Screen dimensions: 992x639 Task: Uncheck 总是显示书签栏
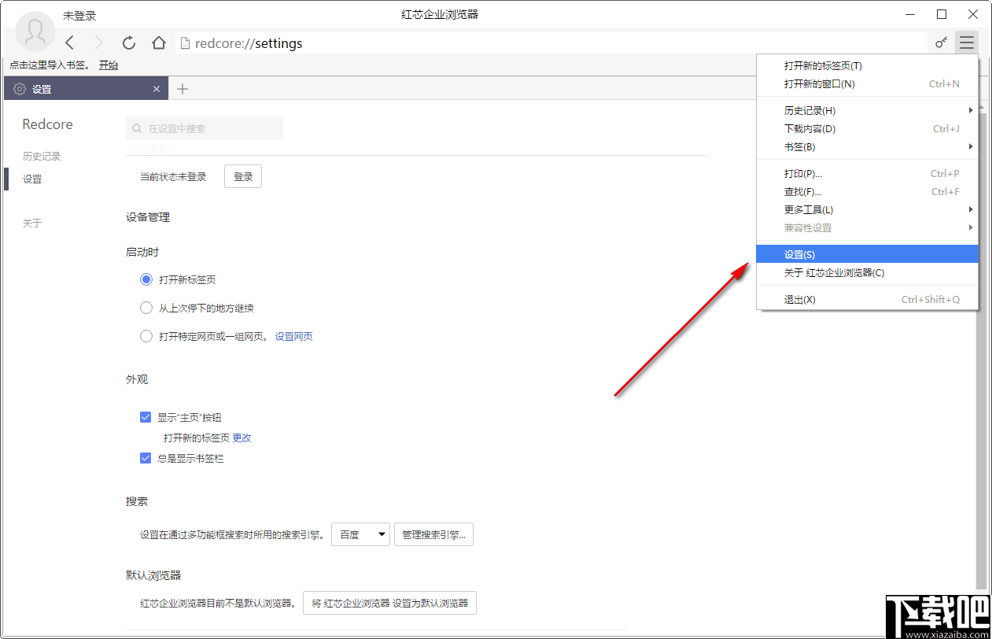146,458
